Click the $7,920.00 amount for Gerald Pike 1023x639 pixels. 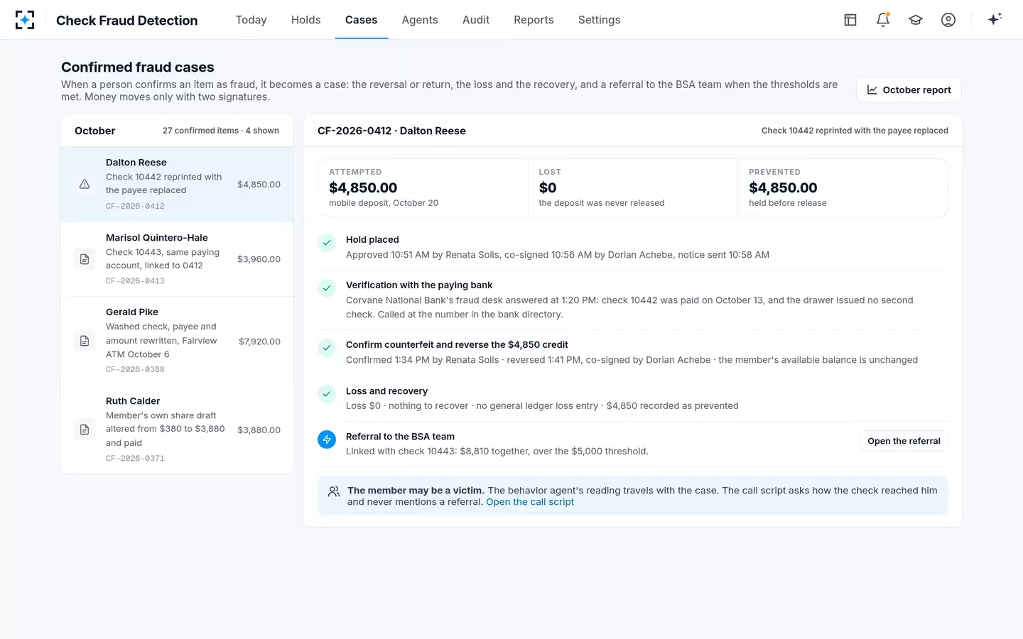pyautogui.click(x=259, y=342)
